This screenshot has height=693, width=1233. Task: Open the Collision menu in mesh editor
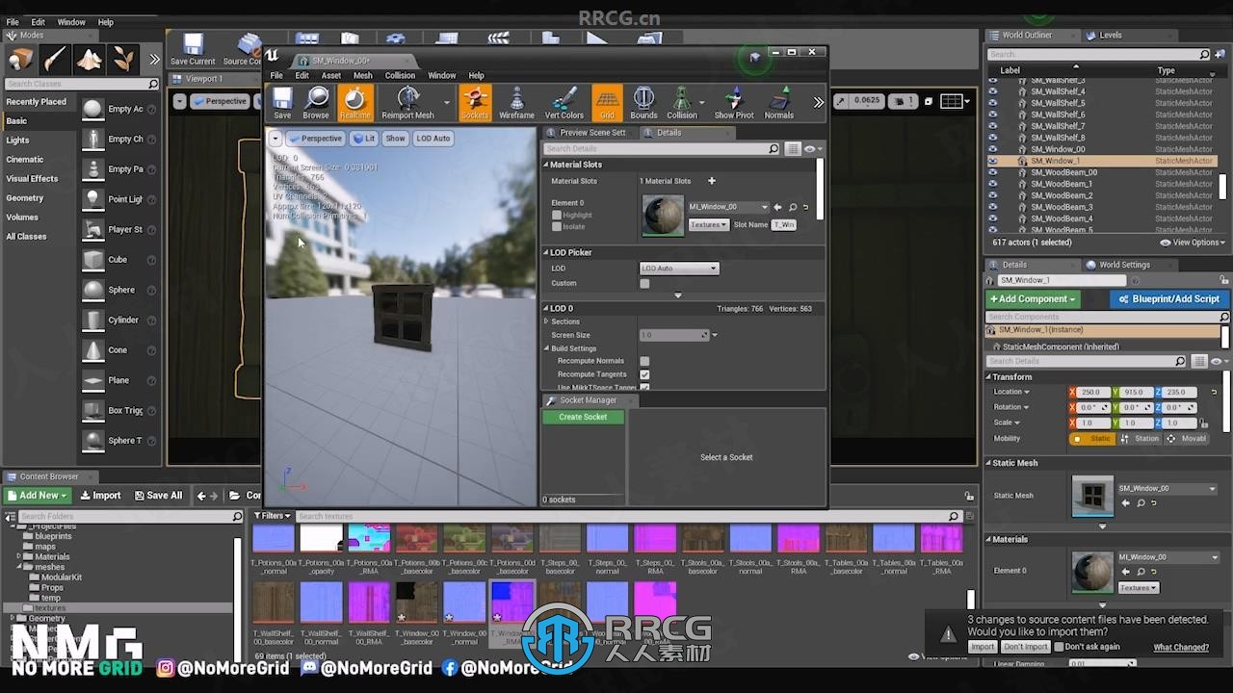(x=400, y=75)
